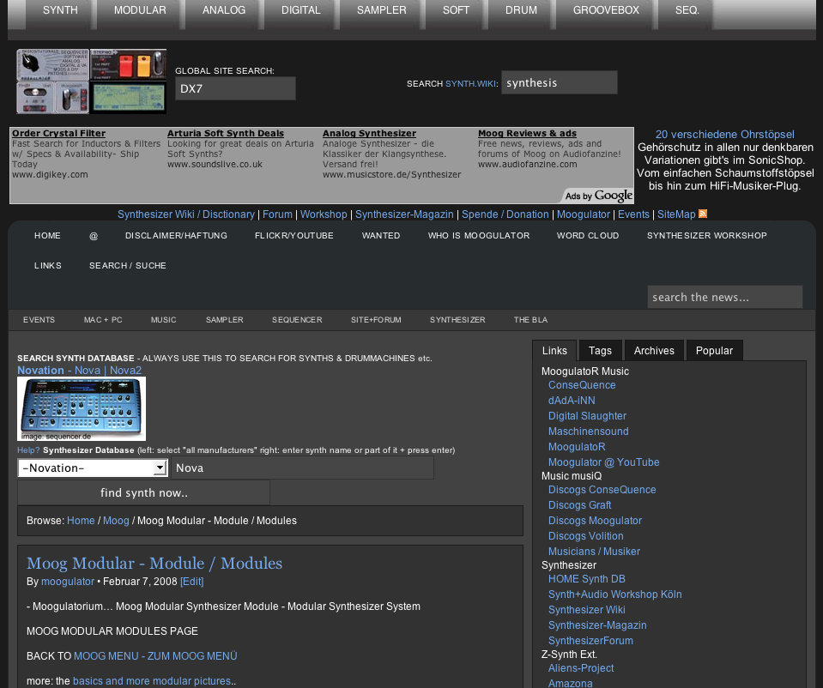Open the SYNTH.WIKI link beside the search label
Viewport: 823px width, 688px height.
470,83
